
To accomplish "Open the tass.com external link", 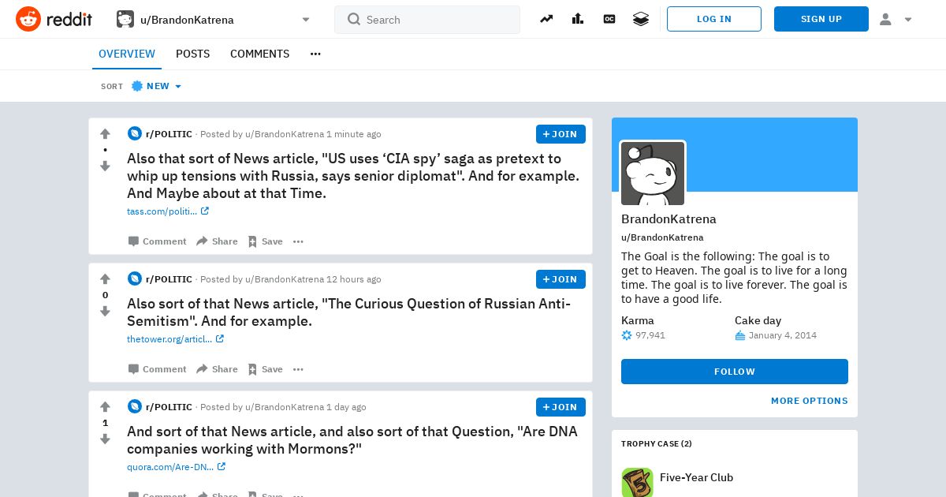I will point(168,211).
